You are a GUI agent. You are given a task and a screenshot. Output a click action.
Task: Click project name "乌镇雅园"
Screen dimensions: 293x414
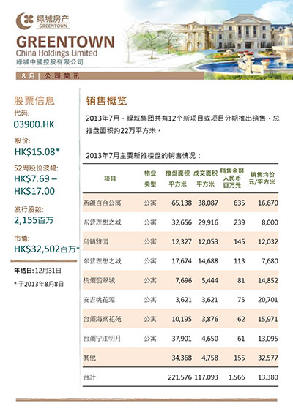coord(96,241)
